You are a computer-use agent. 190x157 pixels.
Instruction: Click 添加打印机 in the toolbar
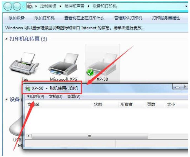tap(44, 18)
